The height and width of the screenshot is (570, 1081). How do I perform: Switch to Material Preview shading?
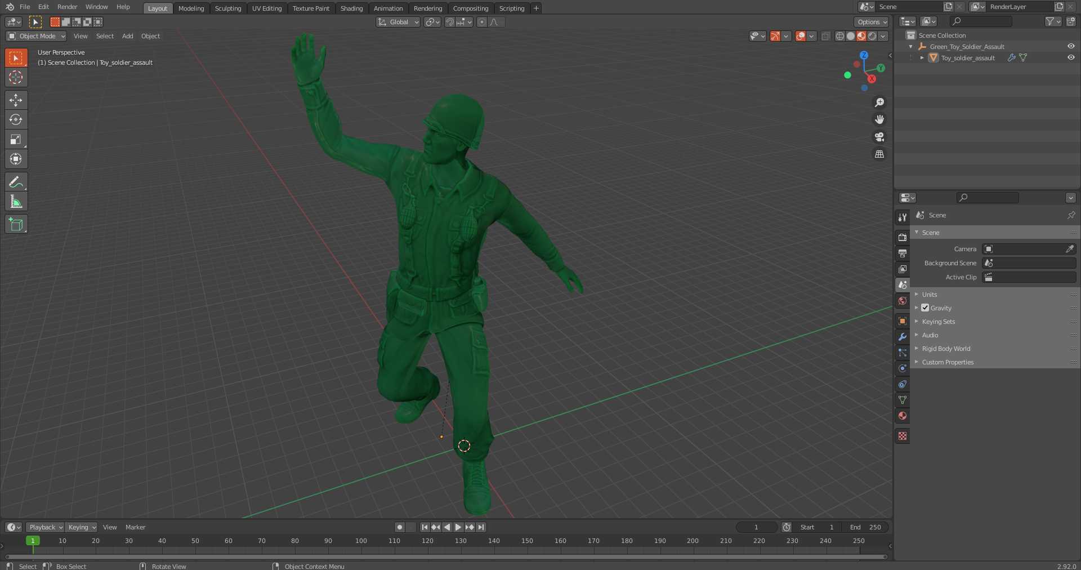pyautogui.click(x=861, y=36)
